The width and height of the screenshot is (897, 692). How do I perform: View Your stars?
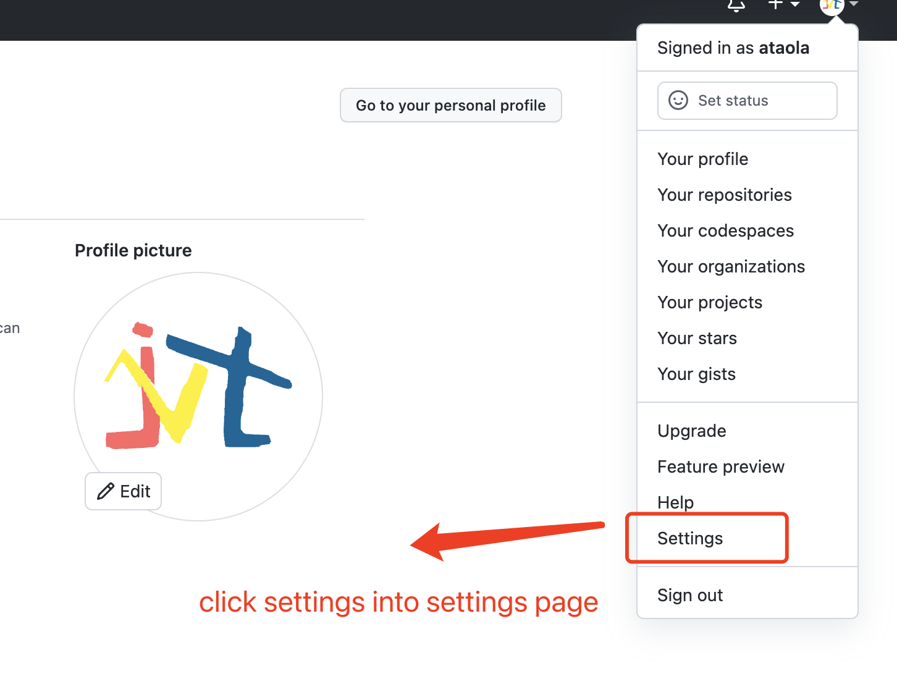697,338
